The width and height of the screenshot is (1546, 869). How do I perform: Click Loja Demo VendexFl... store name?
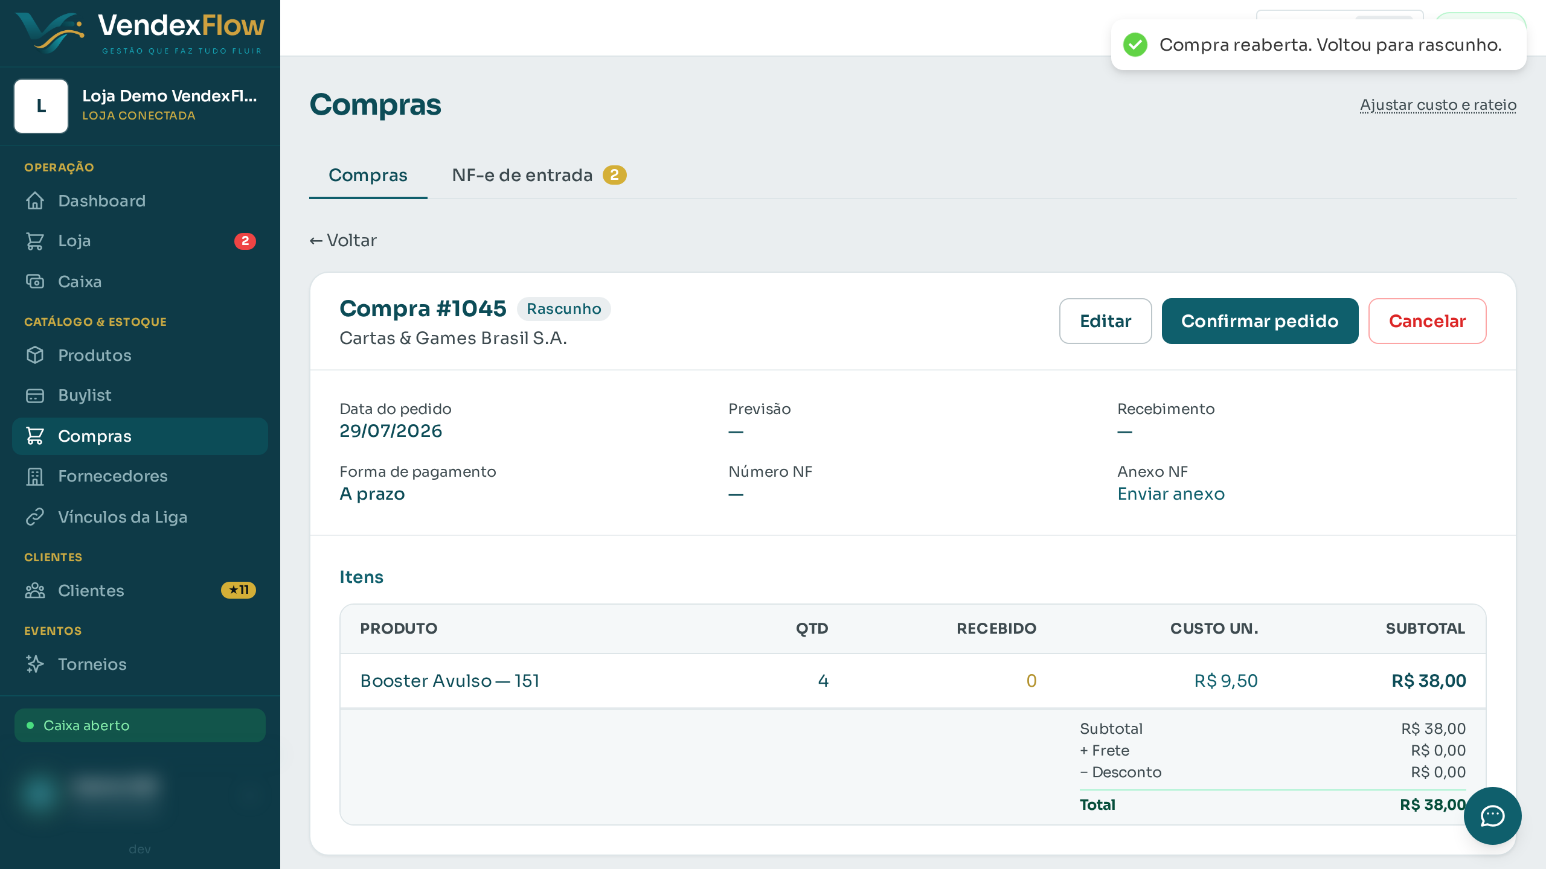tap(170, 96)
